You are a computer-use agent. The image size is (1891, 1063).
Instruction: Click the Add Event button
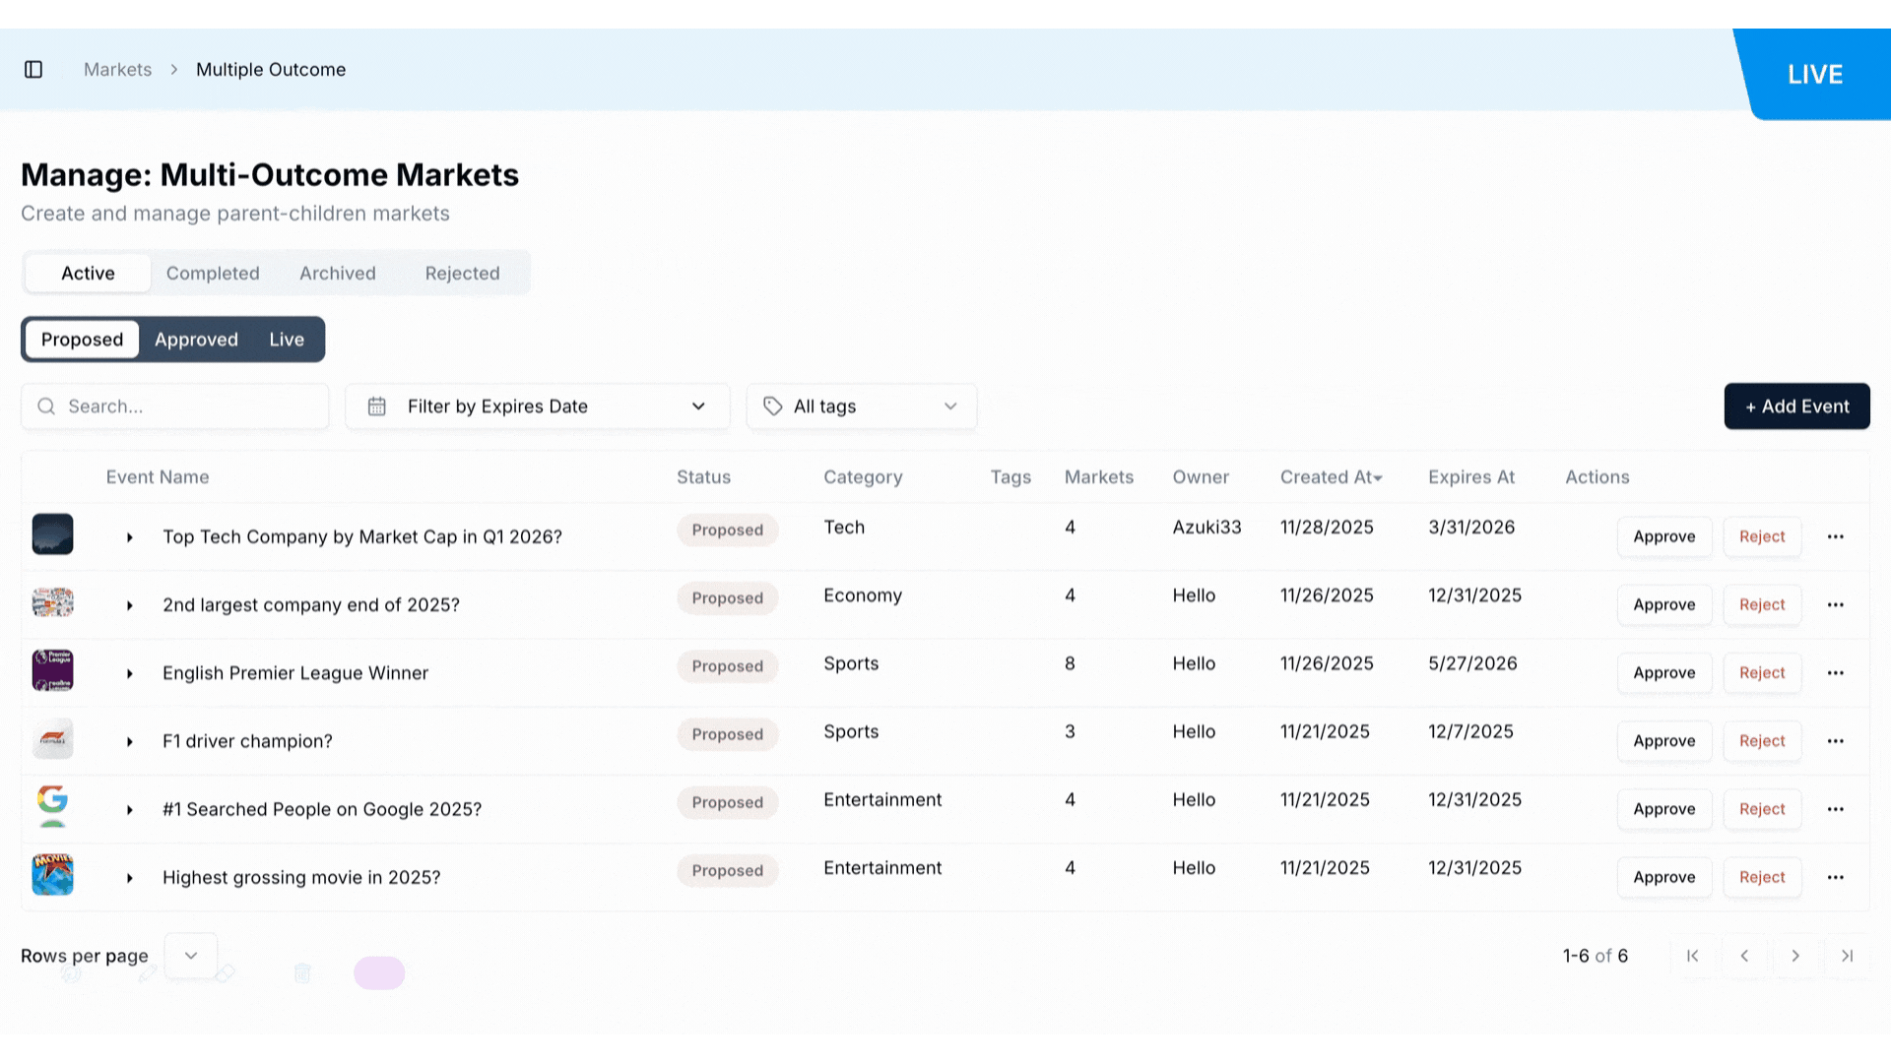[1796, 406]
